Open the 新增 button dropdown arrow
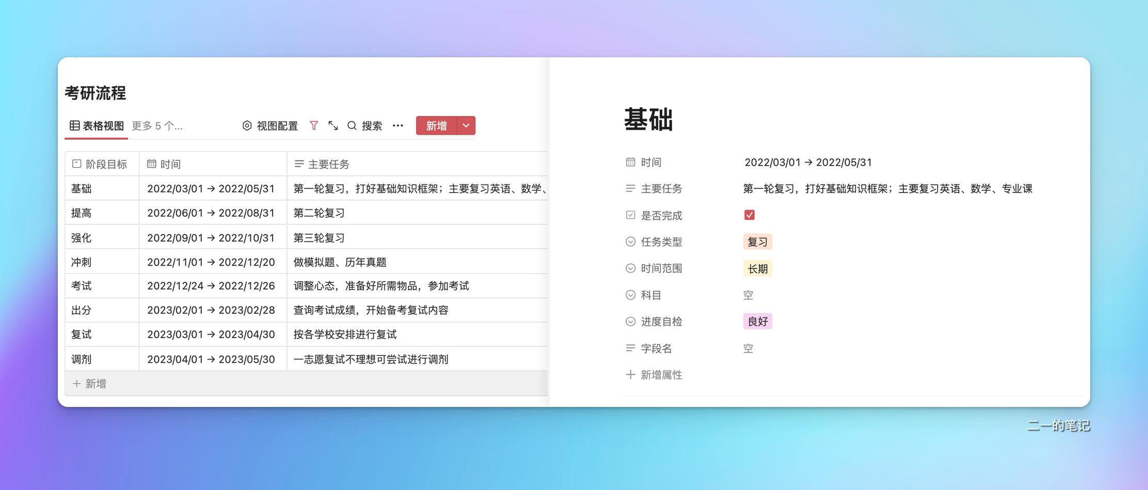The width and height of the screenshot is (1148, 490). pos(465,125)
